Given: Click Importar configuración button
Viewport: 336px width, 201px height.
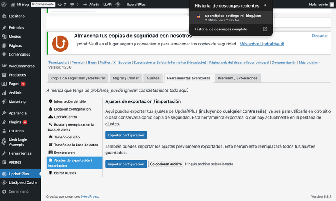Looking at the screenshot, I should pyautogui.click(x=126, y=164).
